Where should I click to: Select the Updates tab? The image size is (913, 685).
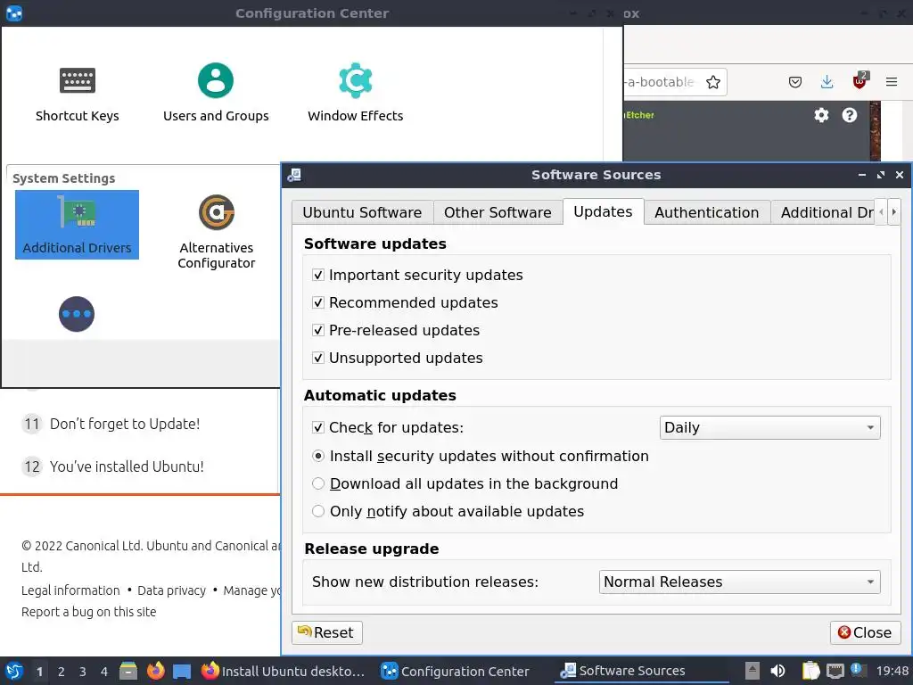[x=604, y=211]
